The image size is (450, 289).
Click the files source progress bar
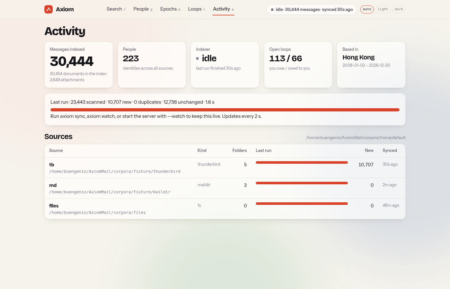click(x=302, y=204)
